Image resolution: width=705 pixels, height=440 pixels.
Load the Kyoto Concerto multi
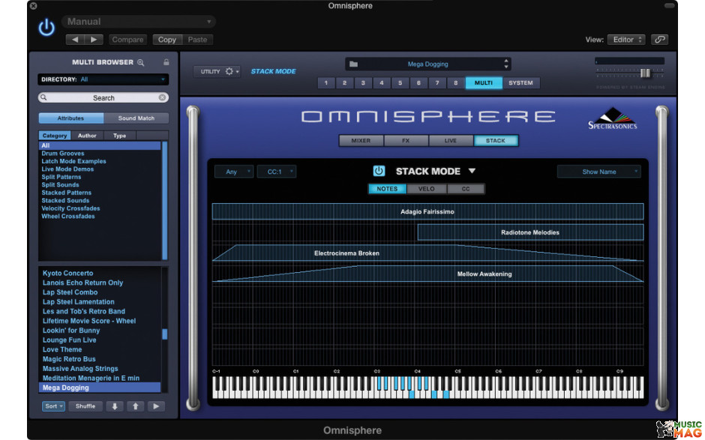68,274
